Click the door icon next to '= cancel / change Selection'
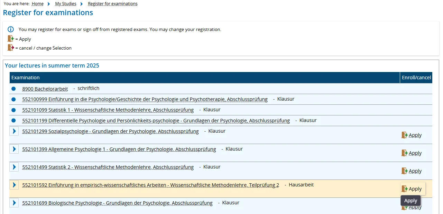Viewport: 443px width, 214px height. pos(11,48)
